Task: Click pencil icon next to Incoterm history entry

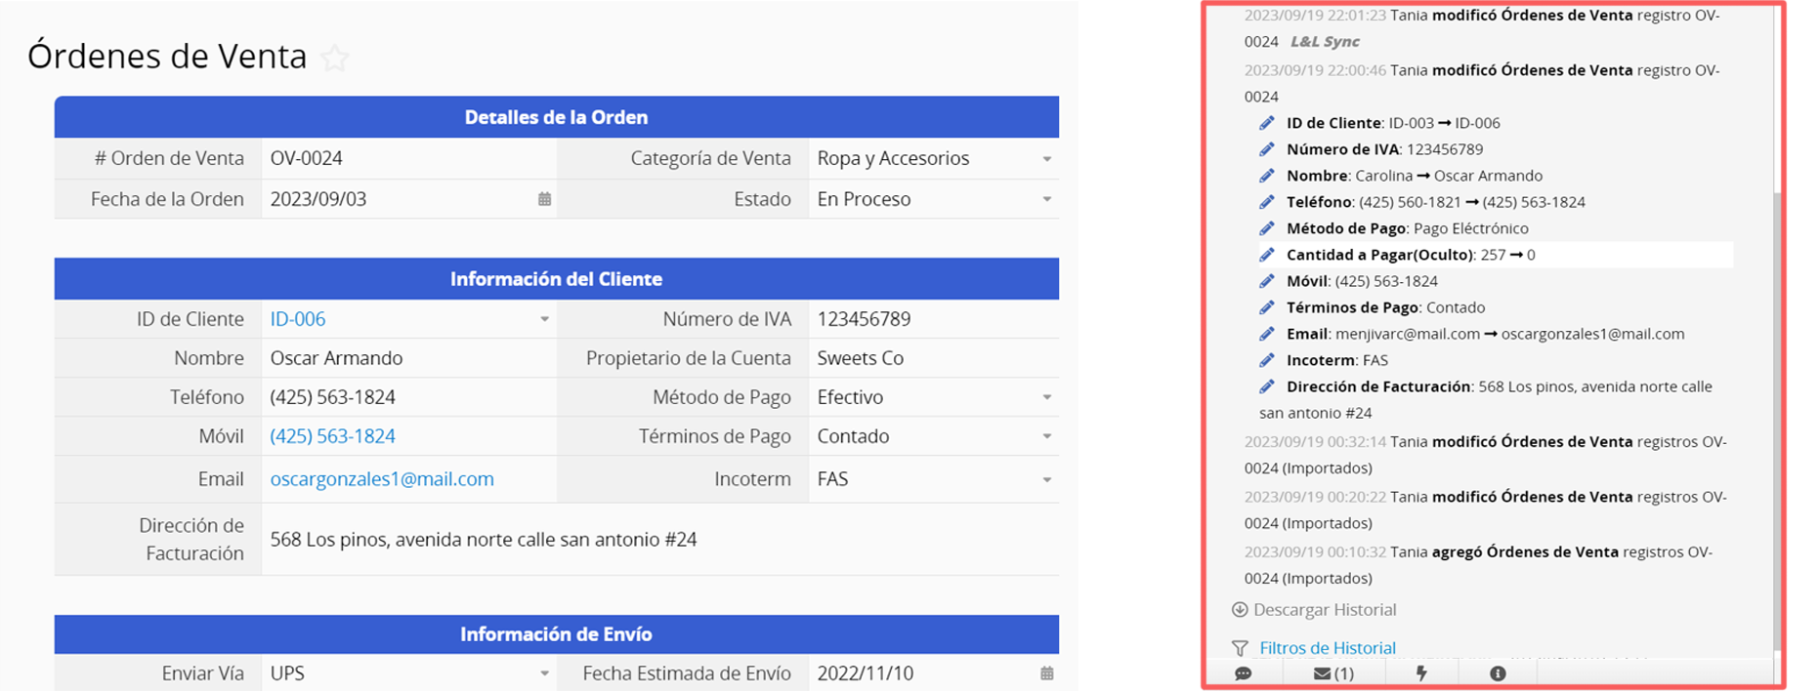Action: tap(1266, 360)
